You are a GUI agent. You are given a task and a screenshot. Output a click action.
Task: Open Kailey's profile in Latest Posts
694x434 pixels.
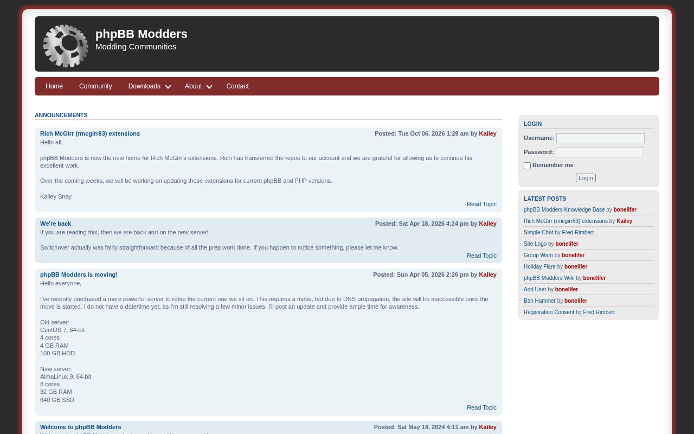625,221
